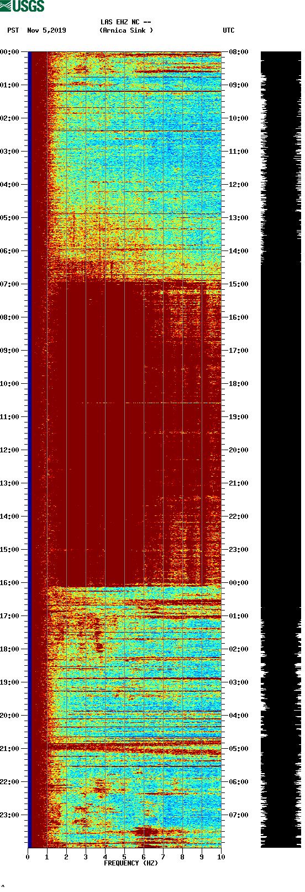
Task: Click the black seismogram amplitude strip
Action: coord(281,450)
